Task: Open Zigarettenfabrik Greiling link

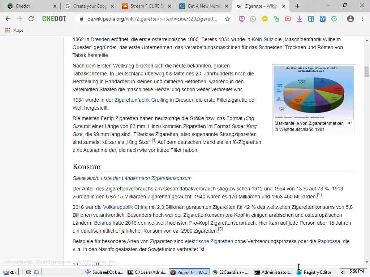Action: tap(141, 100)
